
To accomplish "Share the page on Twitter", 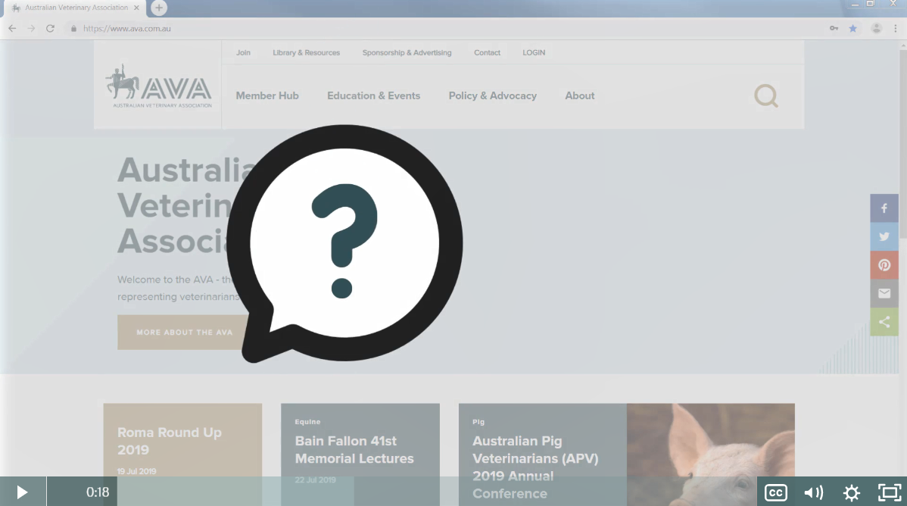I will [x=884, y=236].
